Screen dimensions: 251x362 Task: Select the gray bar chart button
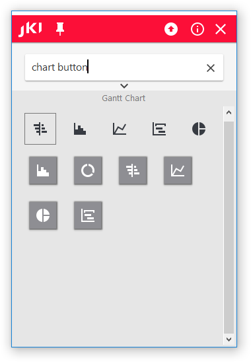coord(43,170)
